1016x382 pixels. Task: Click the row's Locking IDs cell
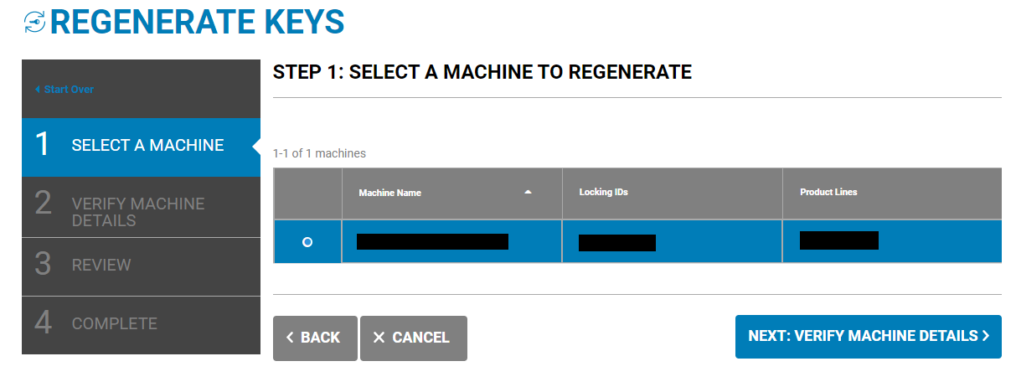click(x=617, y=243)
